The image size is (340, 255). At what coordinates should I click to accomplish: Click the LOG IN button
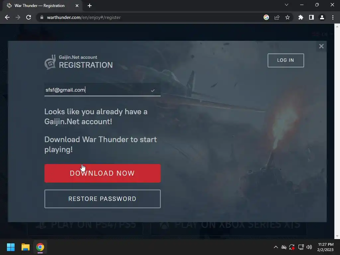tap(286, 60)
